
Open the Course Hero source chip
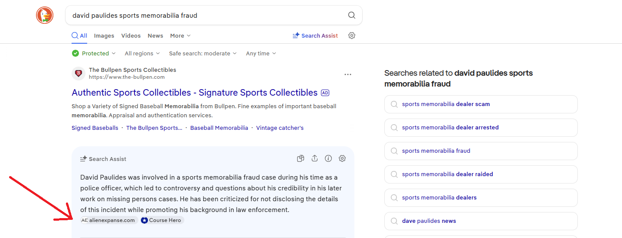point(162,220)
